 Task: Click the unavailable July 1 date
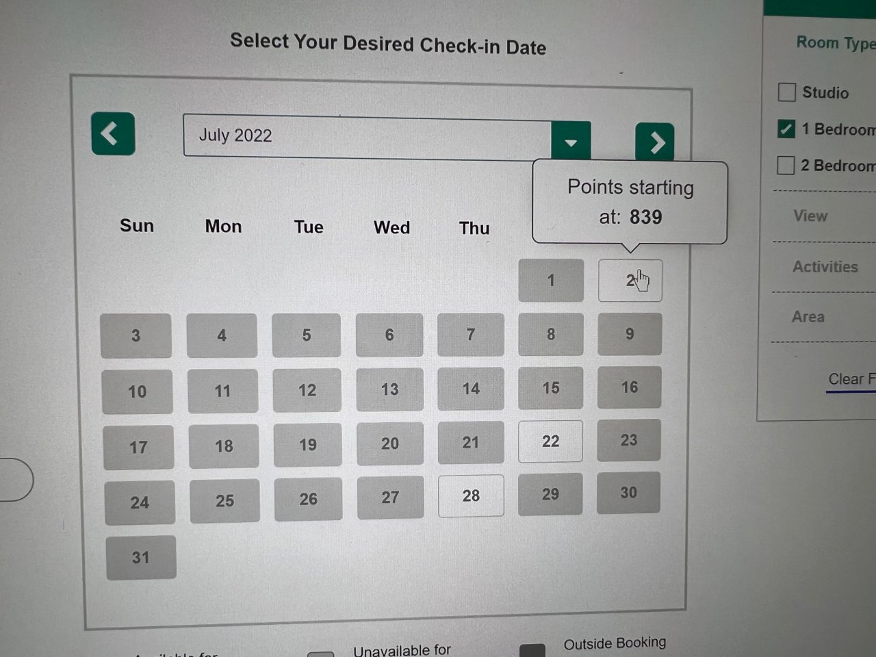pyautogui.click(x=550, y=281)
